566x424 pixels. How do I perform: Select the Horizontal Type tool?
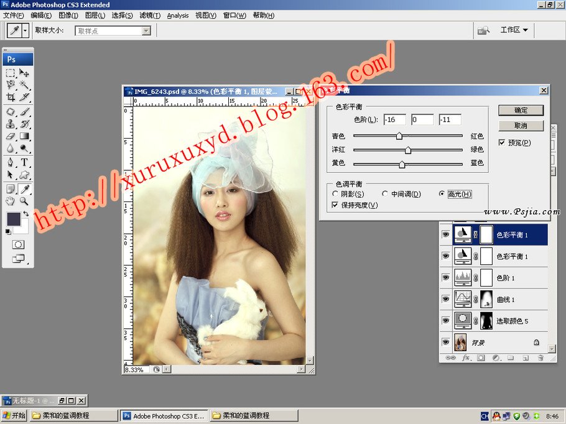(x=24, y=162)
